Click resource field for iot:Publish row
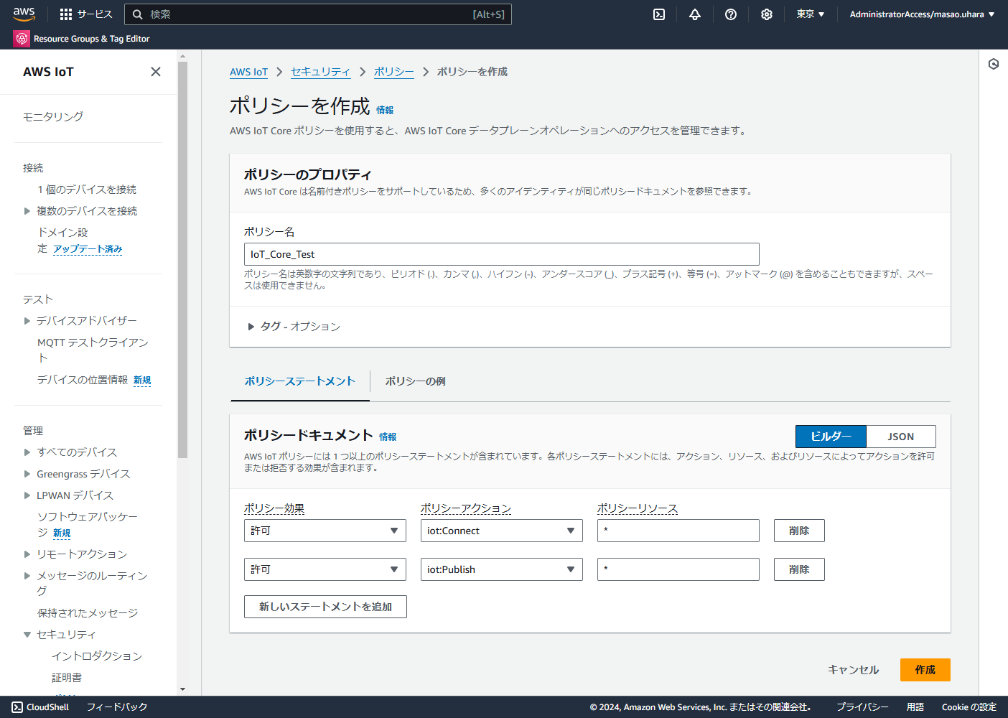This screenshot has width=1008, height=718. [x=678, y=569]
